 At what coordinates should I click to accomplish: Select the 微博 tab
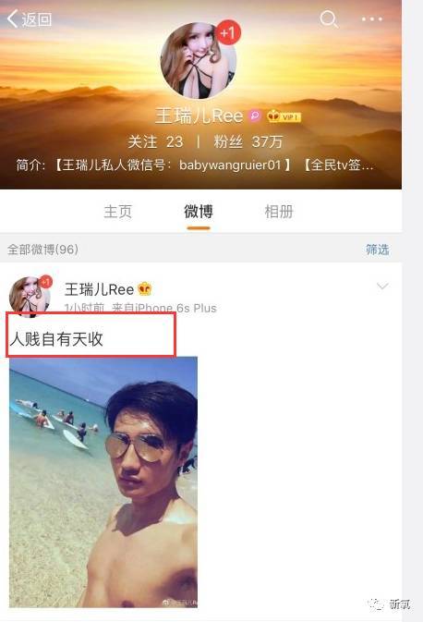(199, 212)
